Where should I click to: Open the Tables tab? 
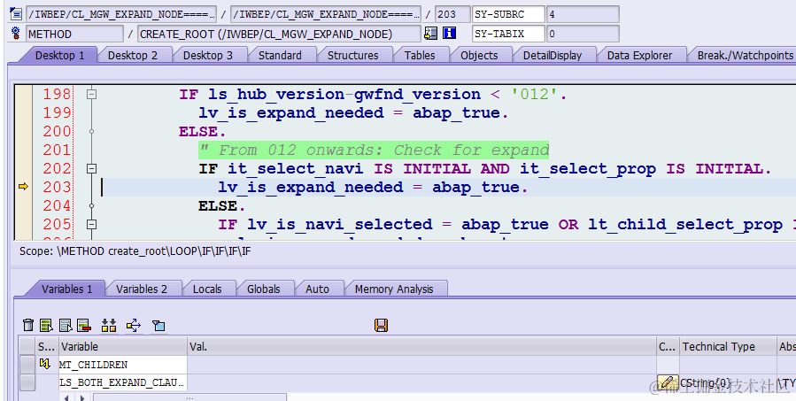pyautogui.click(x=420, y=56)
